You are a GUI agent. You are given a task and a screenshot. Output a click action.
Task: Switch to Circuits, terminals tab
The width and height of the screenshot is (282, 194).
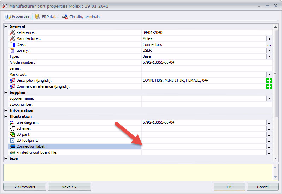tap(81, 17)
